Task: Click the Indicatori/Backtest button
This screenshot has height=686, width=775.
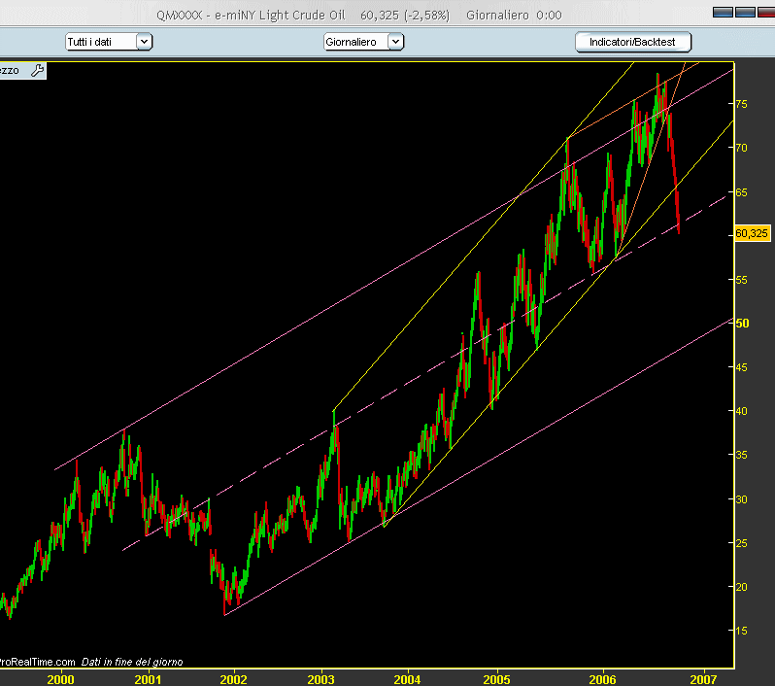Action: click(x=632, y=42)
